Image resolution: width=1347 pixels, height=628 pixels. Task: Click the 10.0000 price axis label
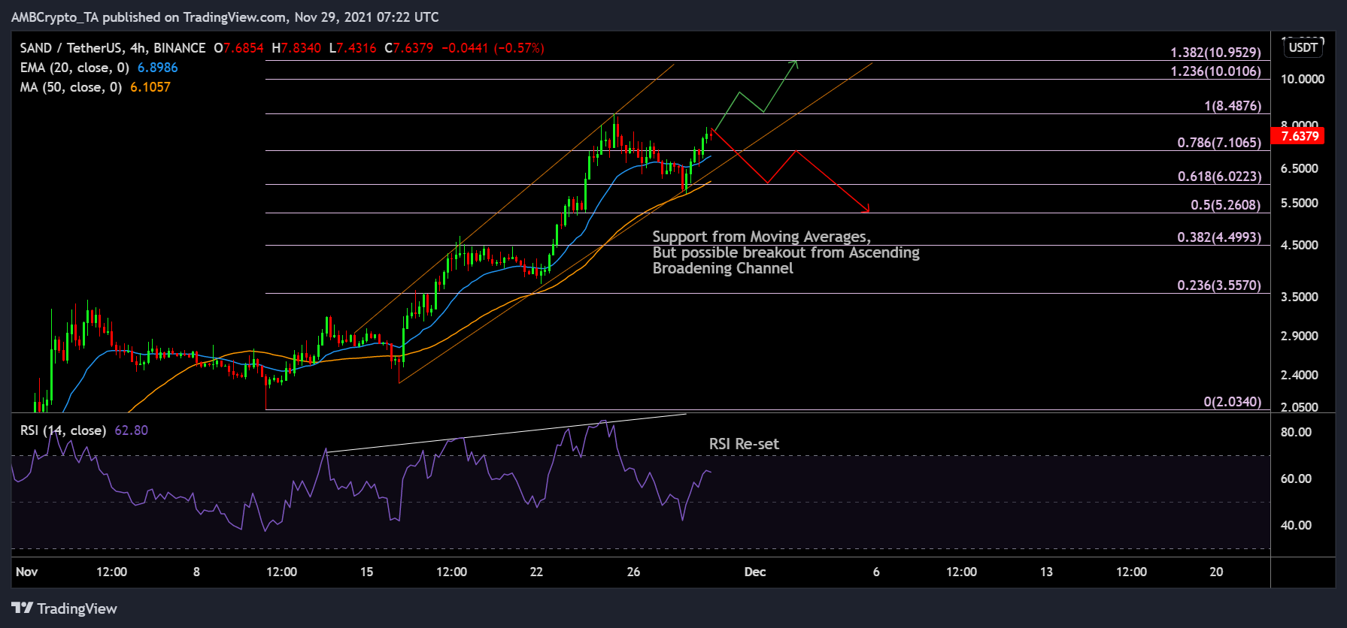[x=1303, y=79]
